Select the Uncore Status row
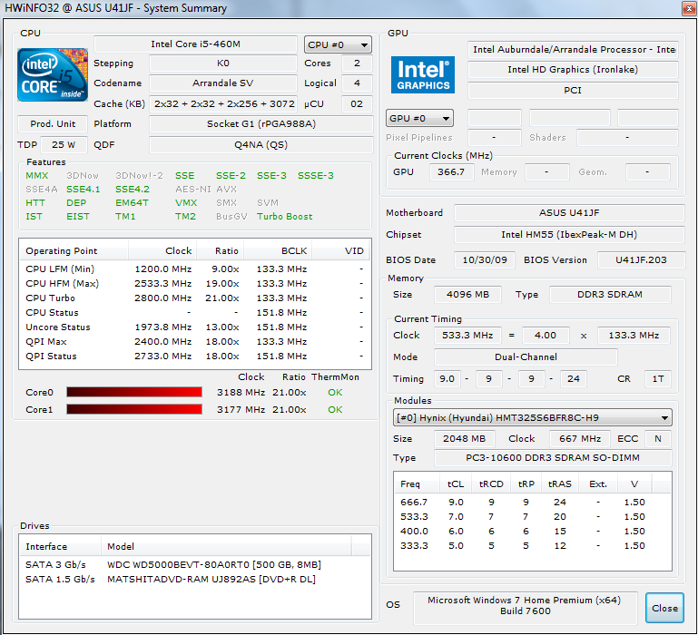698x635 pixels. click(x=194, y=327)
